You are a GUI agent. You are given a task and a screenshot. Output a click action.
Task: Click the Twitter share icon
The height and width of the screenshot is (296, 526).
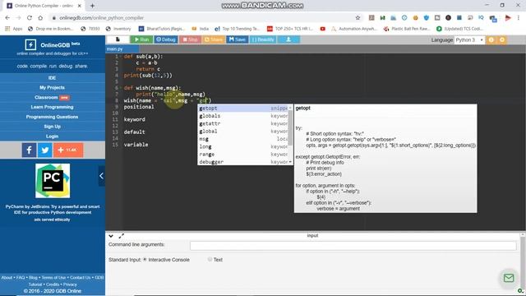pyautogui.click(x=45, y=150)
